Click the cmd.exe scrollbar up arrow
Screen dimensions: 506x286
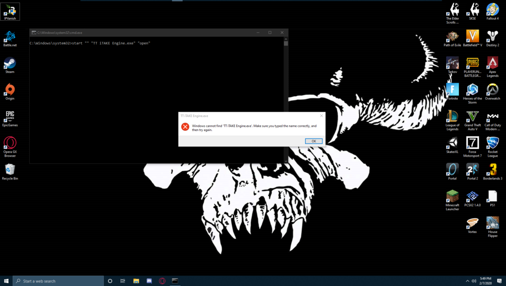[x=286, y=39]
